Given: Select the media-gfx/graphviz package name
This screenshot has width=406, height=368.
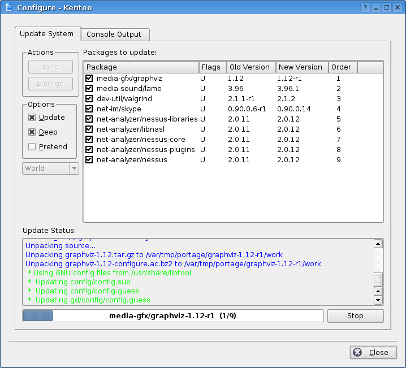Looking at the screenshot, I should (x=129, y=78).
